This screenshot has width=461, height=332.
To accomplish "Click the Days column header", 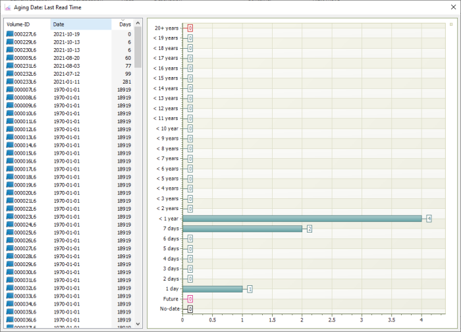I will [x=124, y=24].
